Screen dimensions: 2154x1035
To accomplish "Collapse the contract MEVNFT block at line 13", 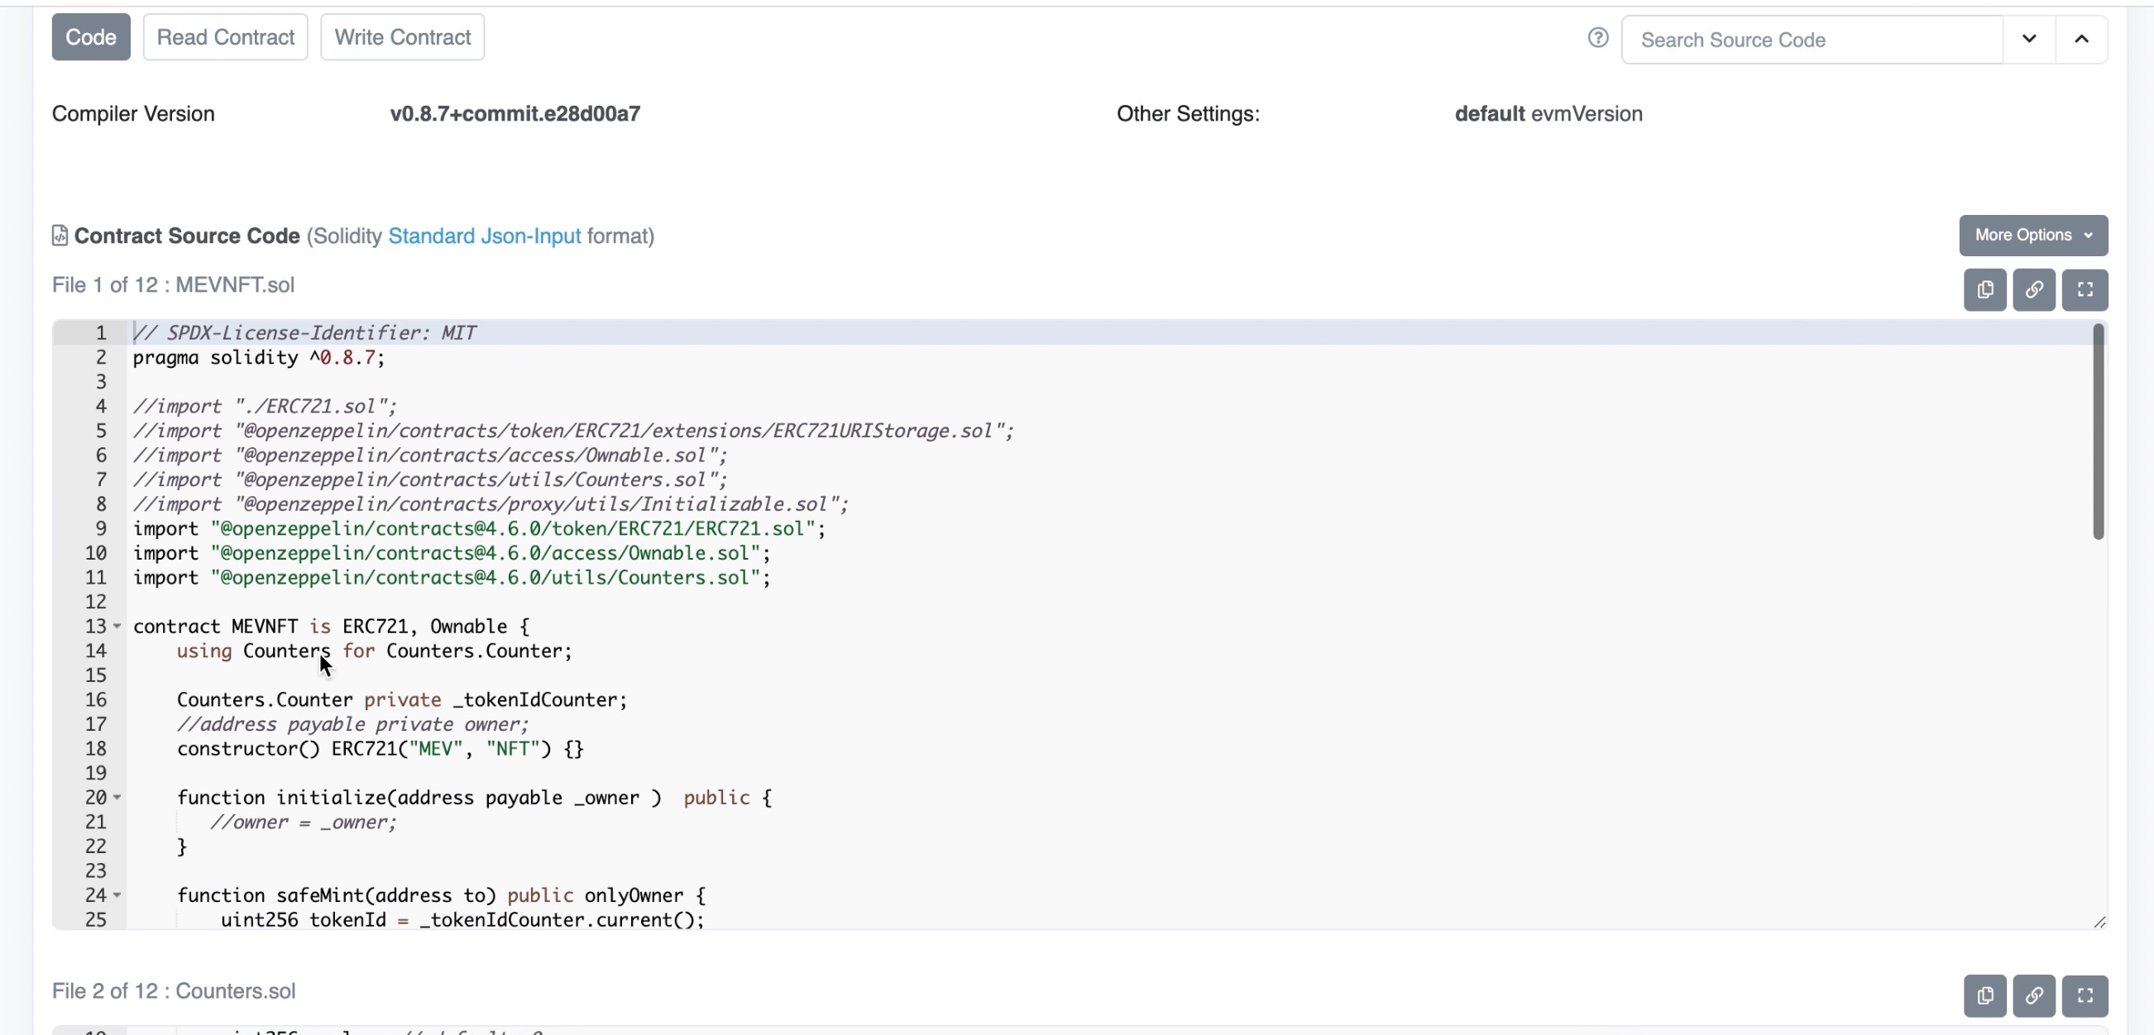I will tap(117, 627).
